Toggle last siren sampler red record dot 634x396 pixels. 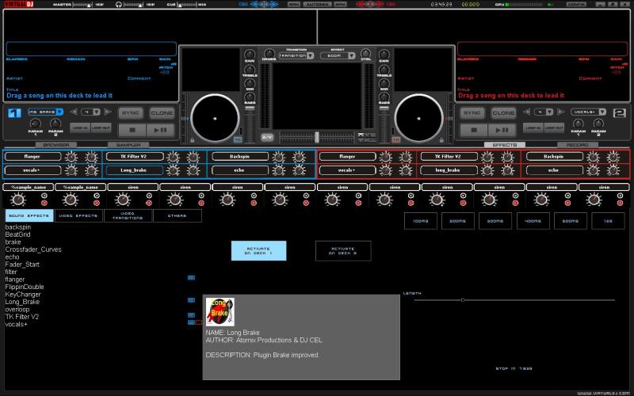pos(620,203)
